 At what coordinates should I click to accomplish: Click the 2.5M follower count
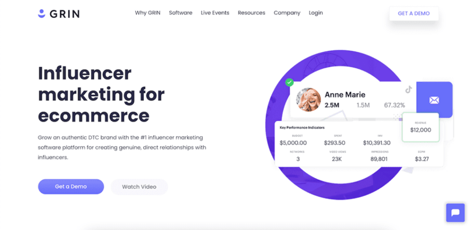(x=332, y=105)
